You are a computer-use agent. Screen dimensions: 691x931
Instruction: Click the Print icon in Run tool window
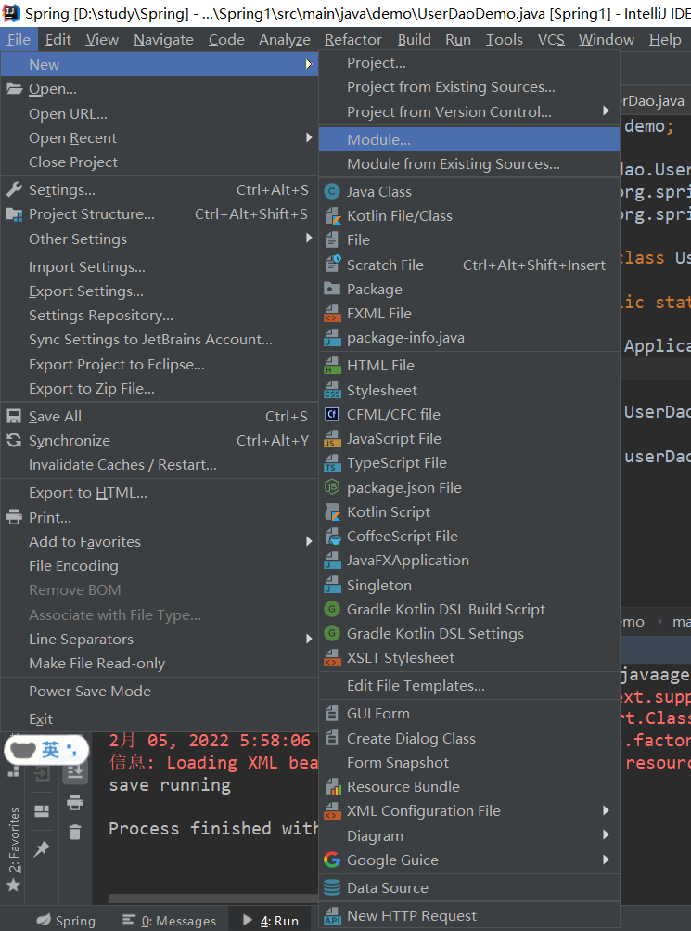click(75, 803)
